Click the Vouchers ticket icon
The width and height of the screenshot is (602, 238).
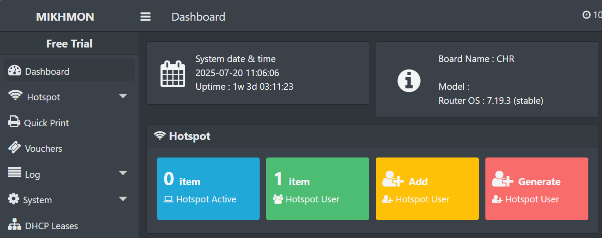15,147
